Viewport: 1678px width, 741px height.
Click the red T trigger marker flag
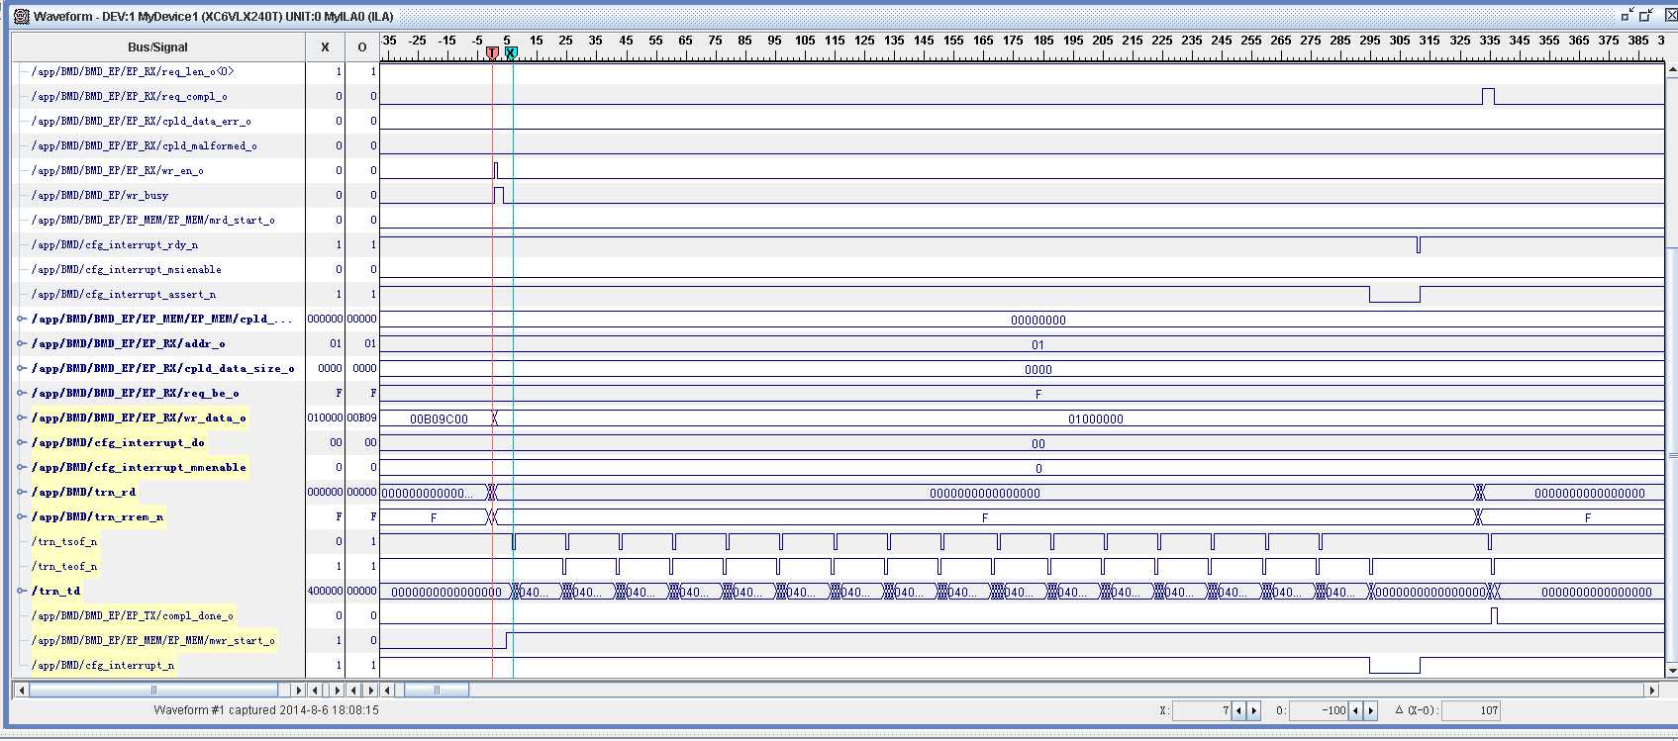[x=492, y=52]
